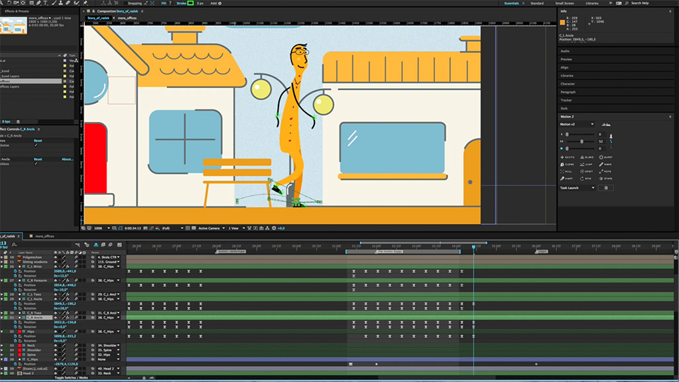Click the Rope tool in Motion 2
Image resolution: width=679 pixels, height=382 pixels.
pyautogui.click(x=606, y=172)
